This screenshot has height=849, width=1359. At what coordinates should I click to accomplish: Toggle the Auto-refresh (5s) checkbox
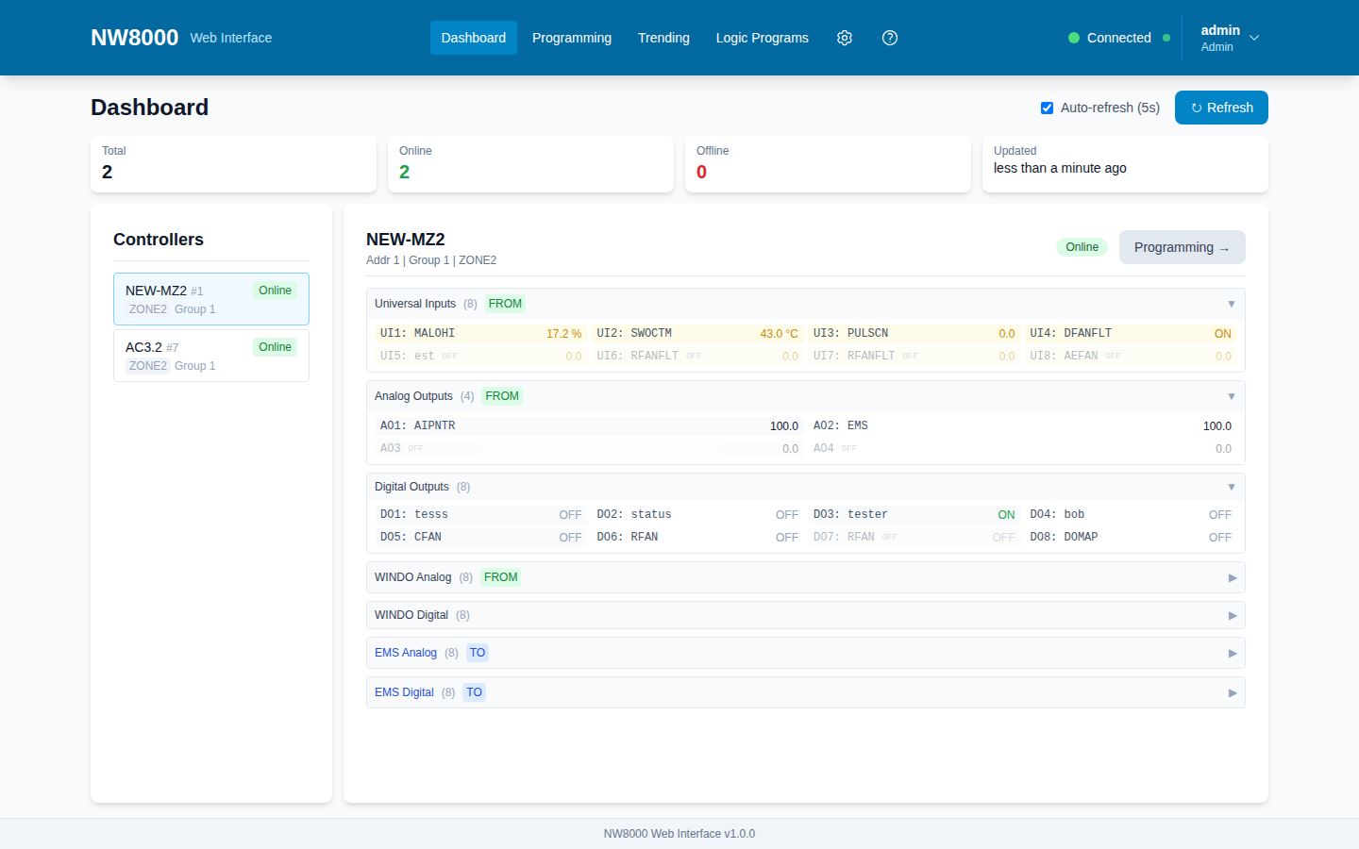pyautogui.click(x=1047, y=108)
